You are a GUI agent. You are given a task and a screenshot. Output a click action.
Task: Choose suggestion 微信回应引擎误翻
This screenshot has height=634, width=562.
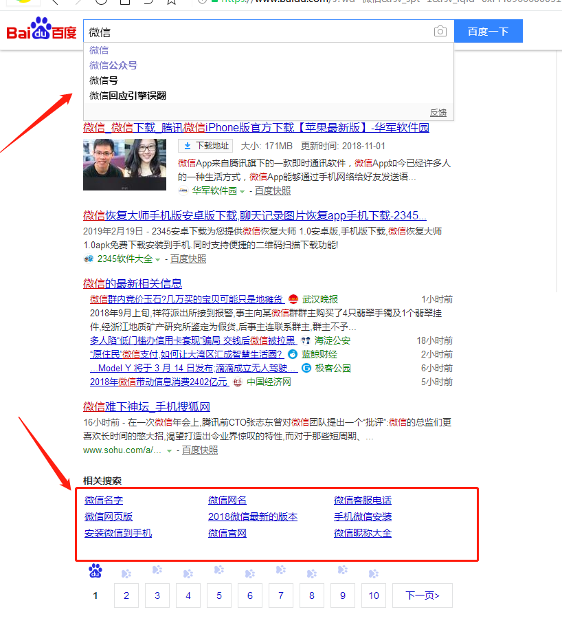pos(128,96)
